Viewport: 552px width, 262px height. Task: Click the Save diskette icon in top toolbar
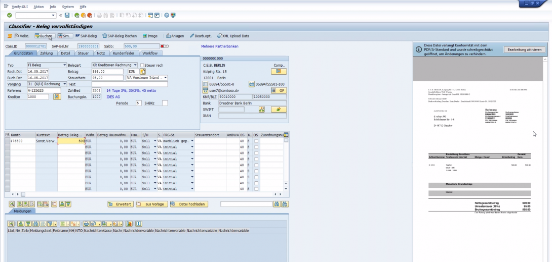pos(67,15)
